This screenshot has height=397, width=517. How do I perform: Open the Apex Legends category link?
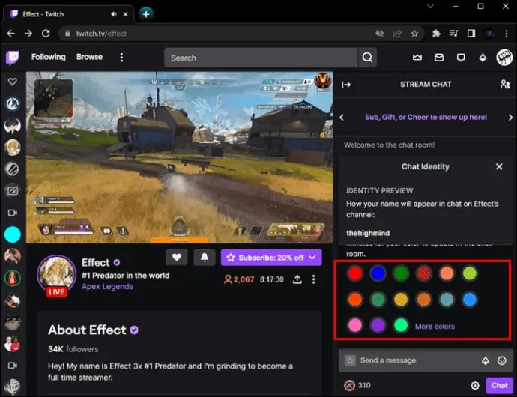click(x=107, y=286)
